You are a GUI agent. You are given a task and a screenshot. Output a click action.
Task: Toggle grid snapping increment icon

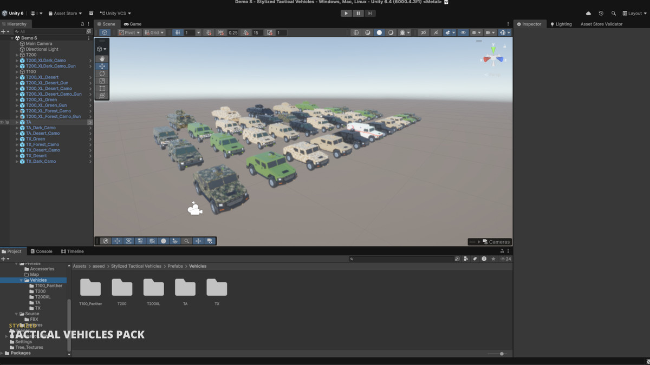(221, 32)
